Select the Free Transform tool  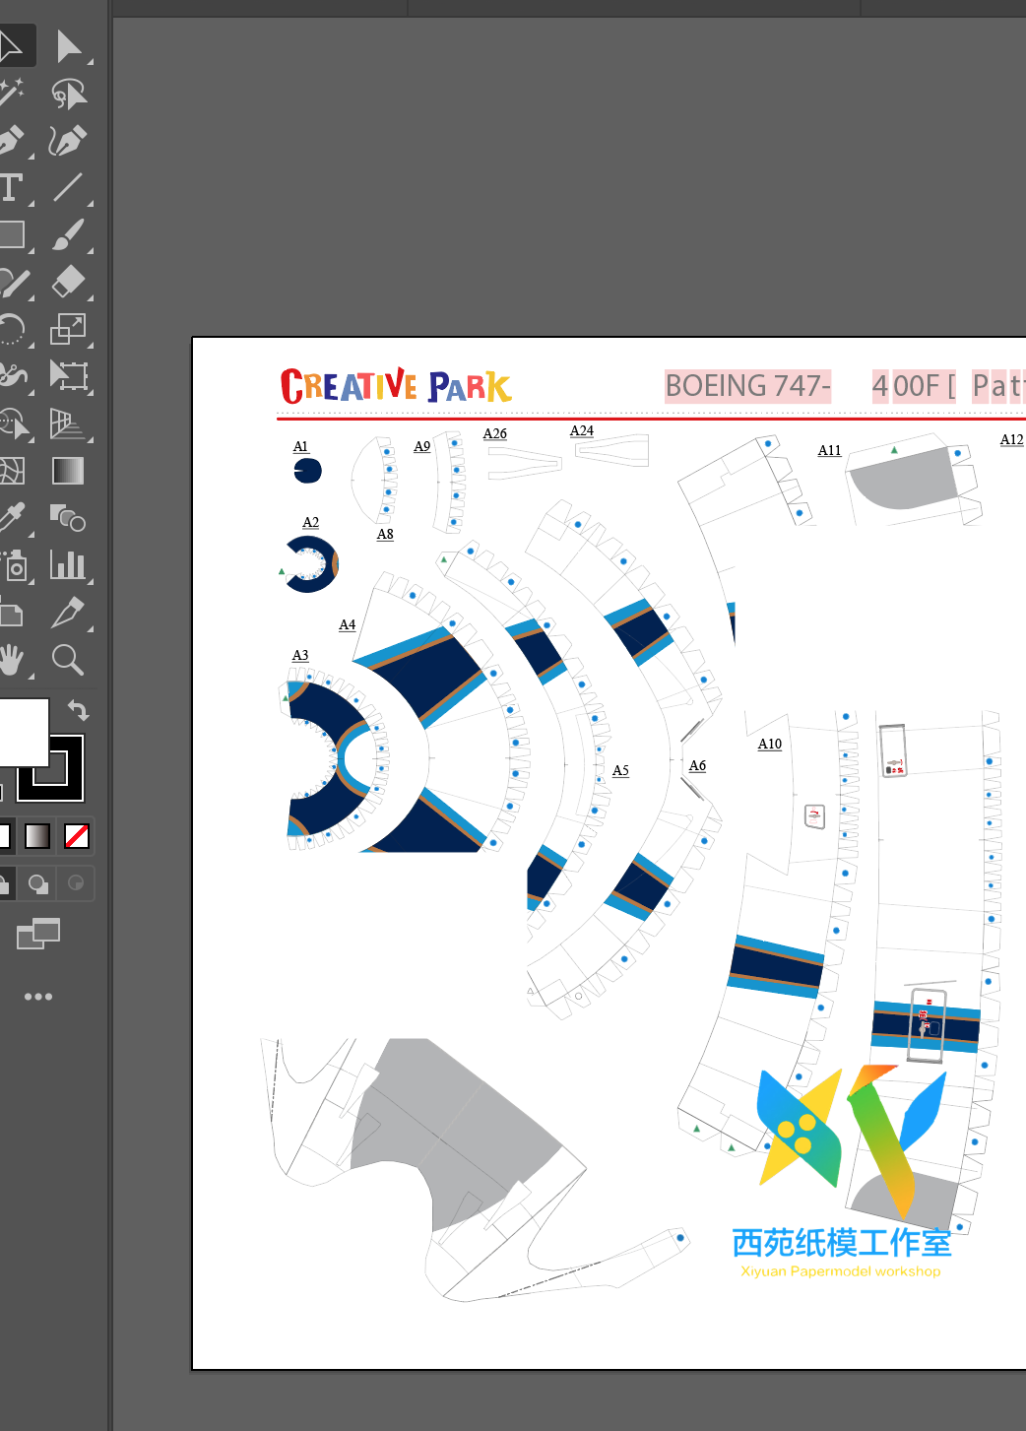(x=69, y=376)
